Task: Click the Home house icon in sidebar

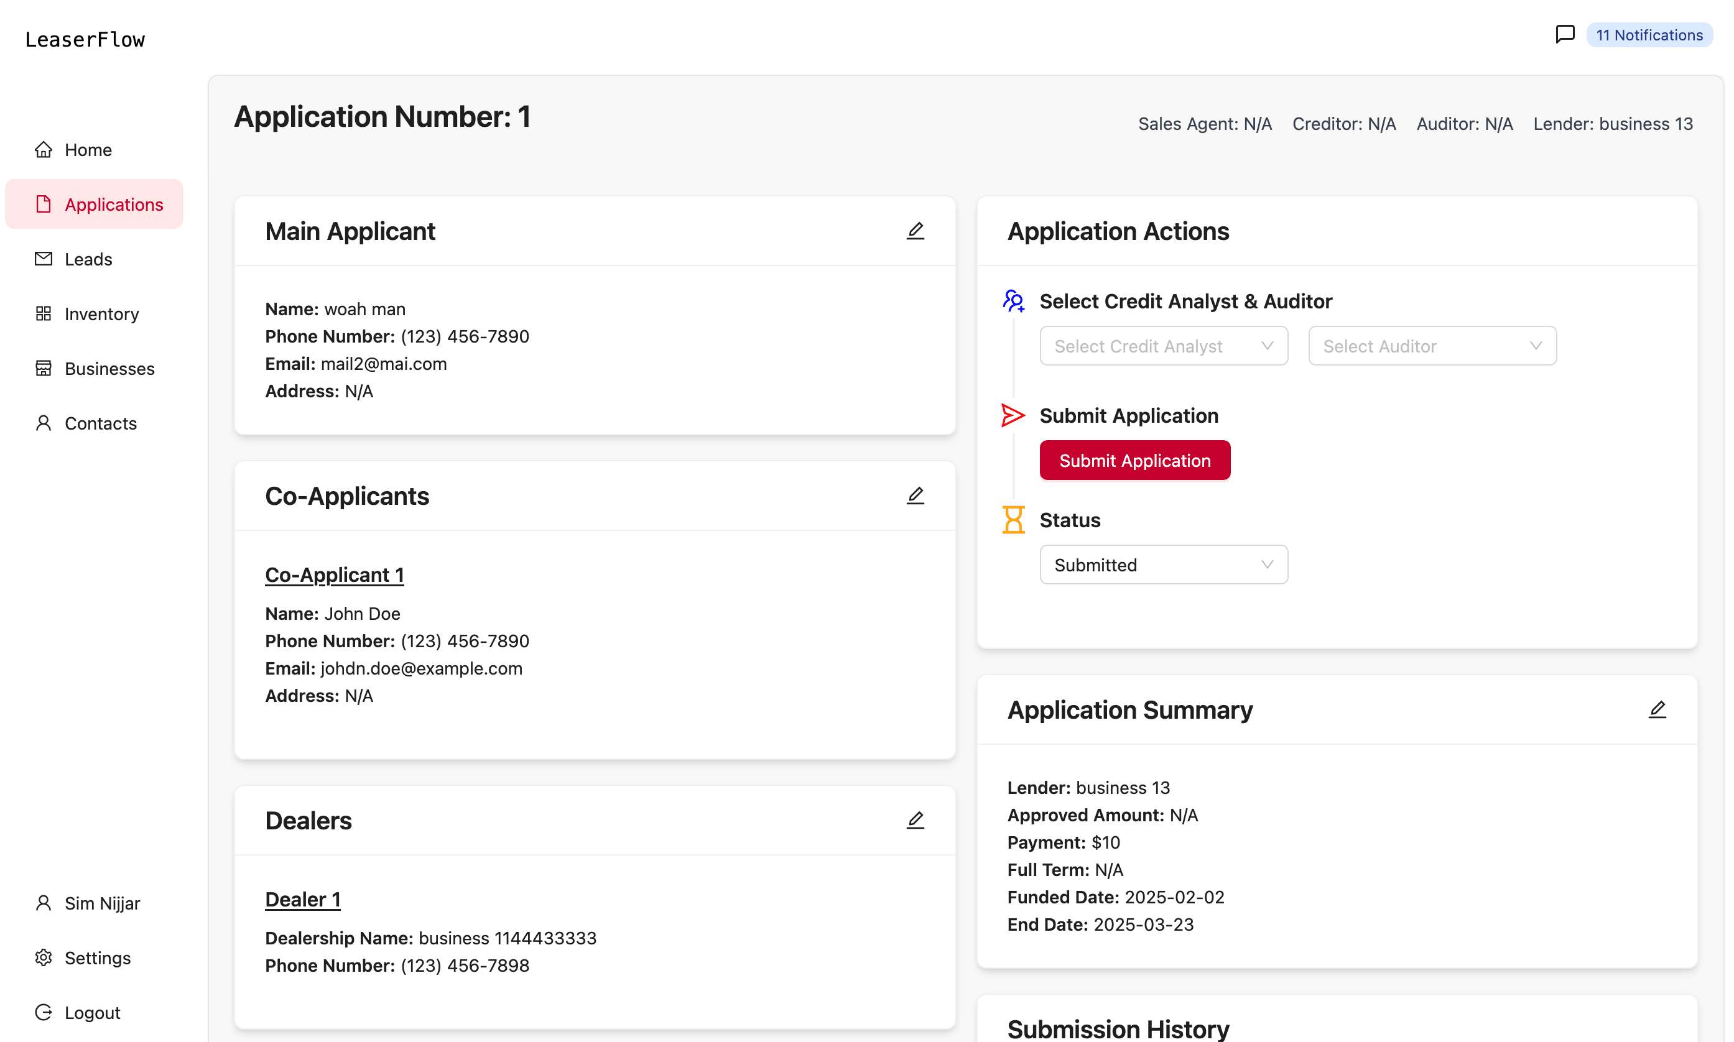Action: click(x=44, y=150)
